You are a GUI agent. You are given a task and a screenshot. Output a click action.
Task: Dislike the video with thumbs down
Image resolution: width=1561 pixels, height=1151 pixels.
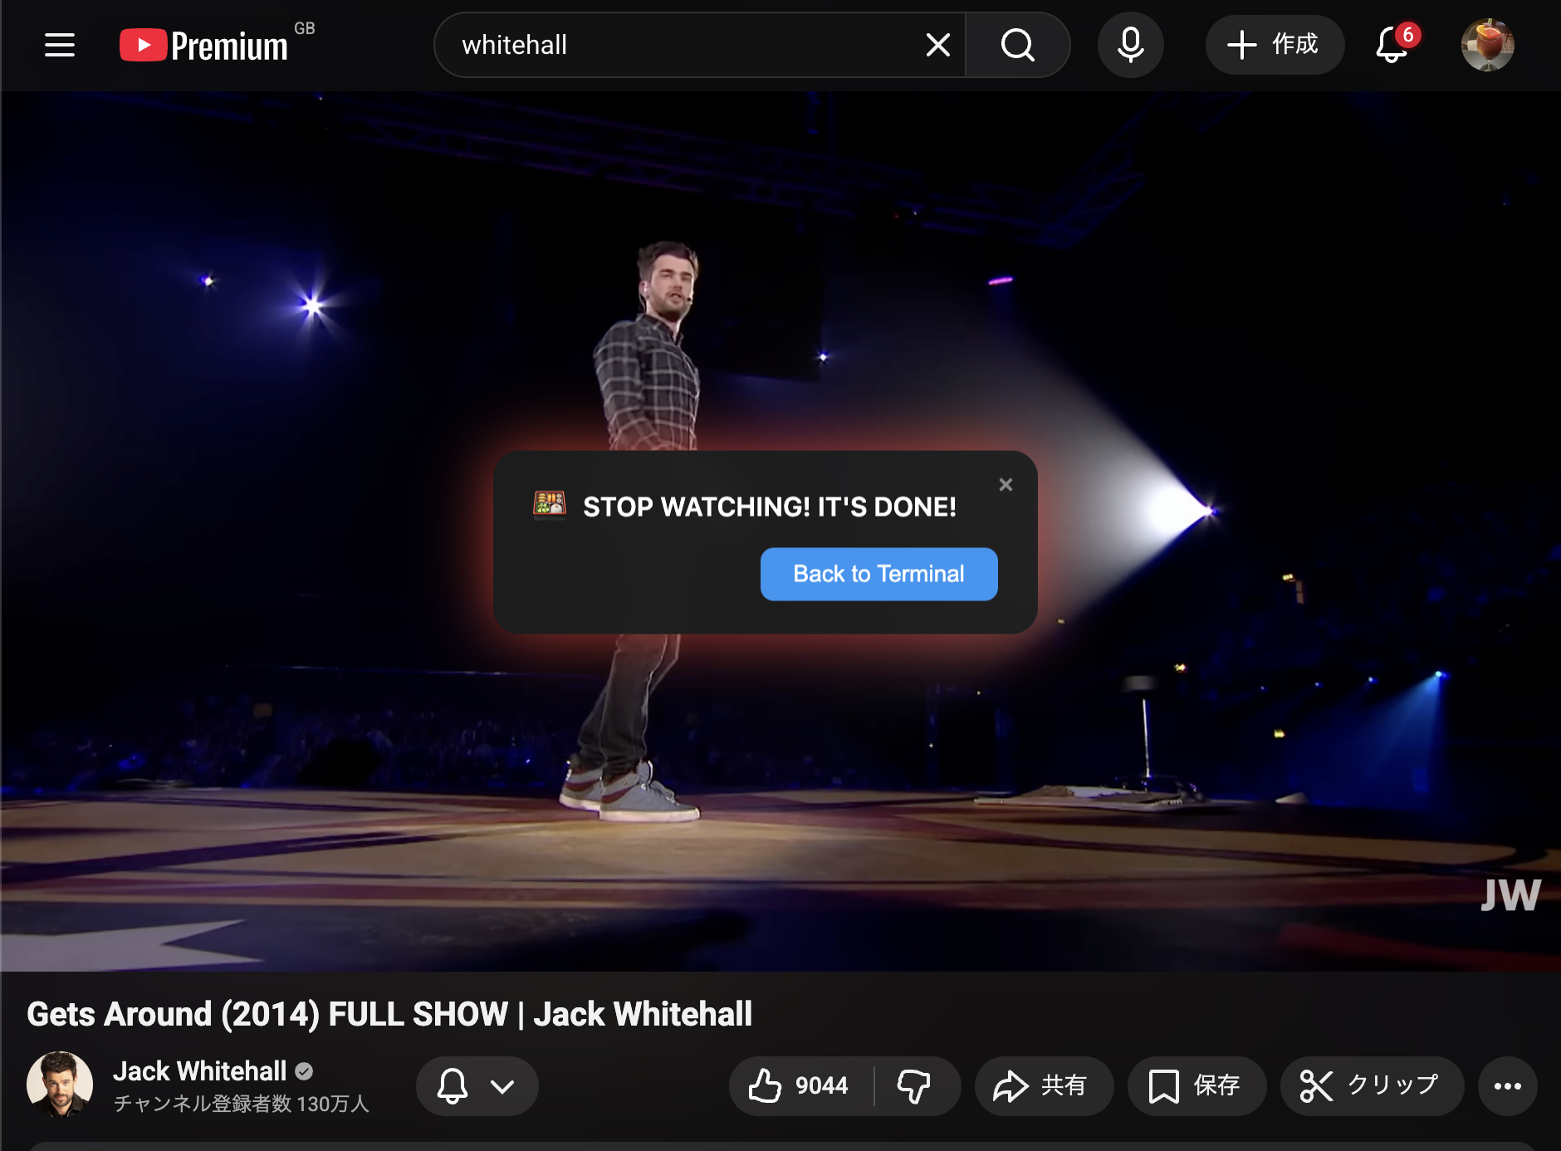point(915,1086)
